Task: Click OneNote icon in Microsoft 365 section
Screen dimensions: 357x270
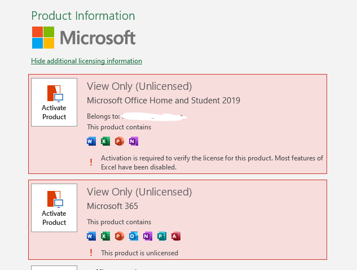Action: pos(148,236)
